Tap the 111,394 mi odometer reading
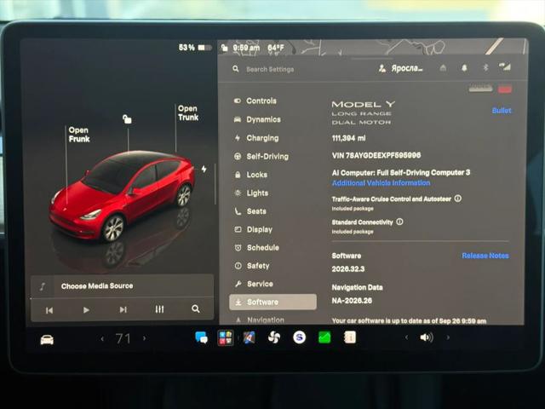This screenshot has height=409, width=545. tap(348, 138)
